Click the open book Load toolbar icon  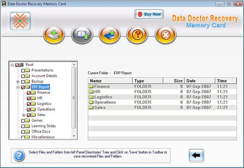click(x=82, y=35)
